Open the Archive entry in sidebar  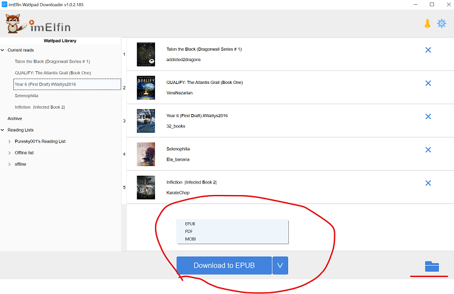click(x=15, y=118)
